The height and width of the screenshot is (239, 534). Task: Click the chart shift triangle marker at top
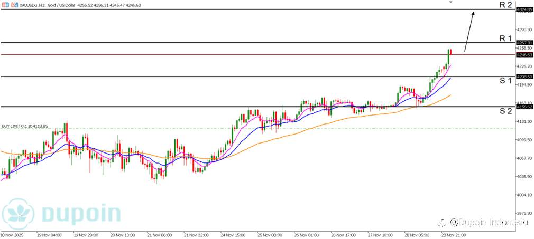[451, 2]
